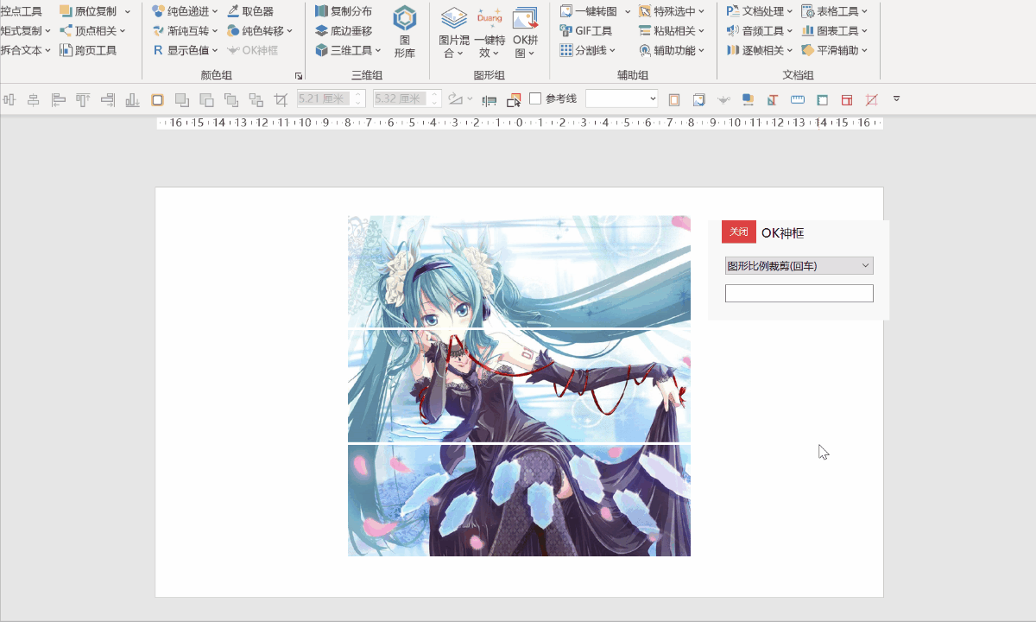This screenshot has height=622, width=1036.
Task: Launch the 颜色组 dialog launcher
Action: [x=299, y=76]
